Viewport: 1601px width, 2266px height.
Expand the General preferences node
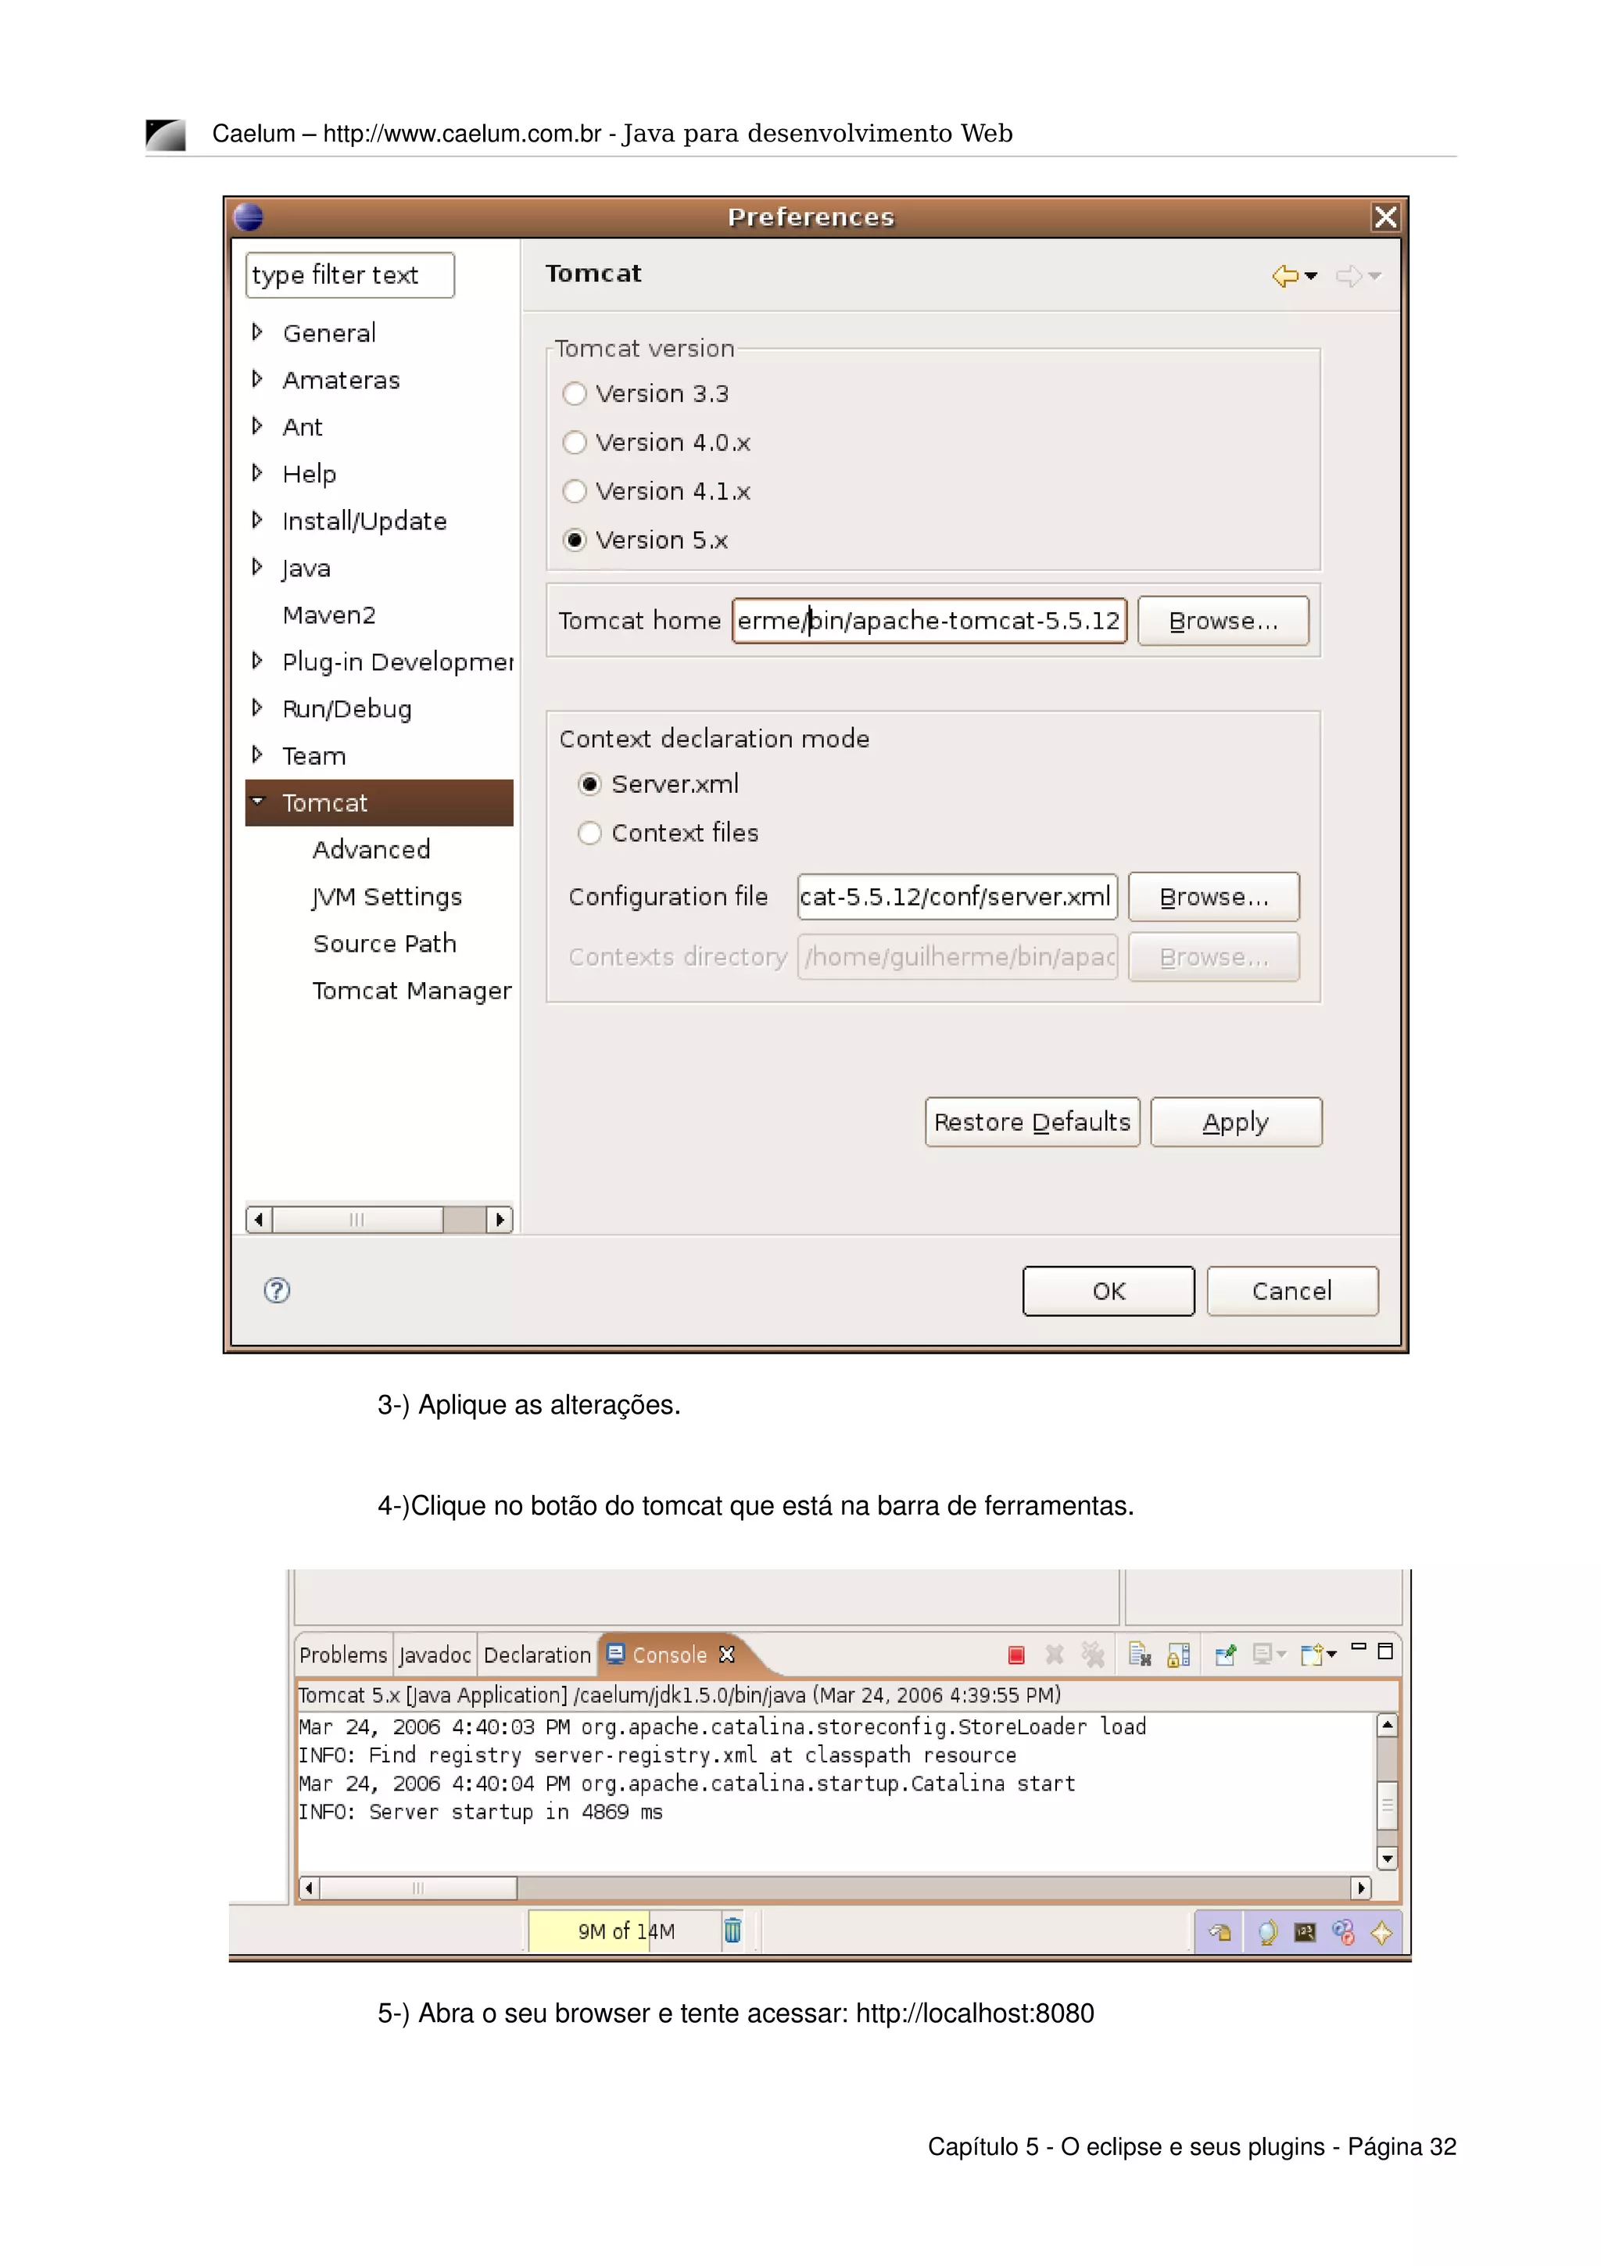click(257, 332)
